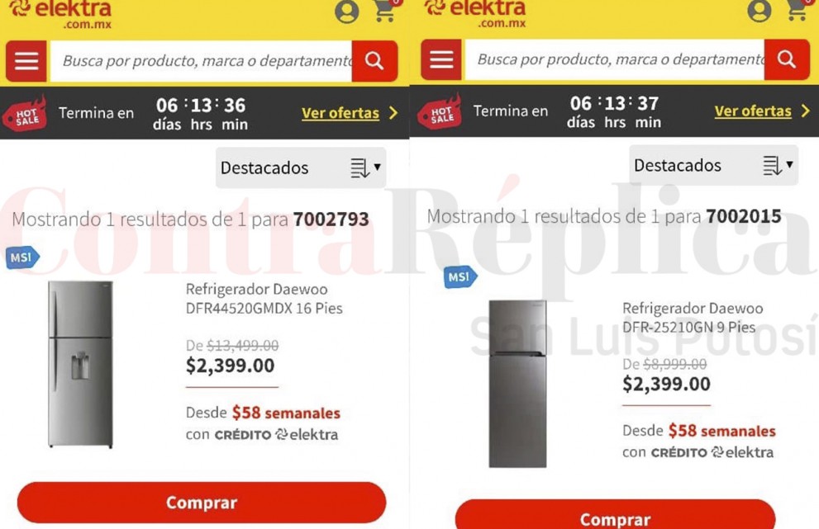Screen dimensions: 819x529
Task: Open Daewoo 16 Pies refrigerator product image
Action: coord(80,364)
